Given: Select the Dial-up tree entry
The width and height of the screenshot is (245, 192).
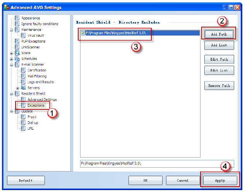Looking at the screenshot, I should [x=33, y=123].
